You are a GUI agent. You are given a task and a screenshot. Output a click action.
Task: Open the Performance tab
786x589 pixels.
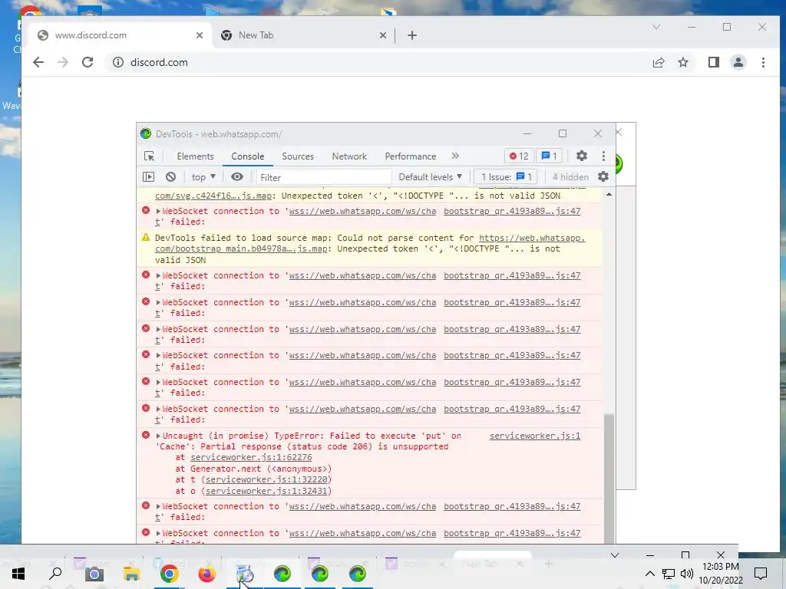click(411, 156)
